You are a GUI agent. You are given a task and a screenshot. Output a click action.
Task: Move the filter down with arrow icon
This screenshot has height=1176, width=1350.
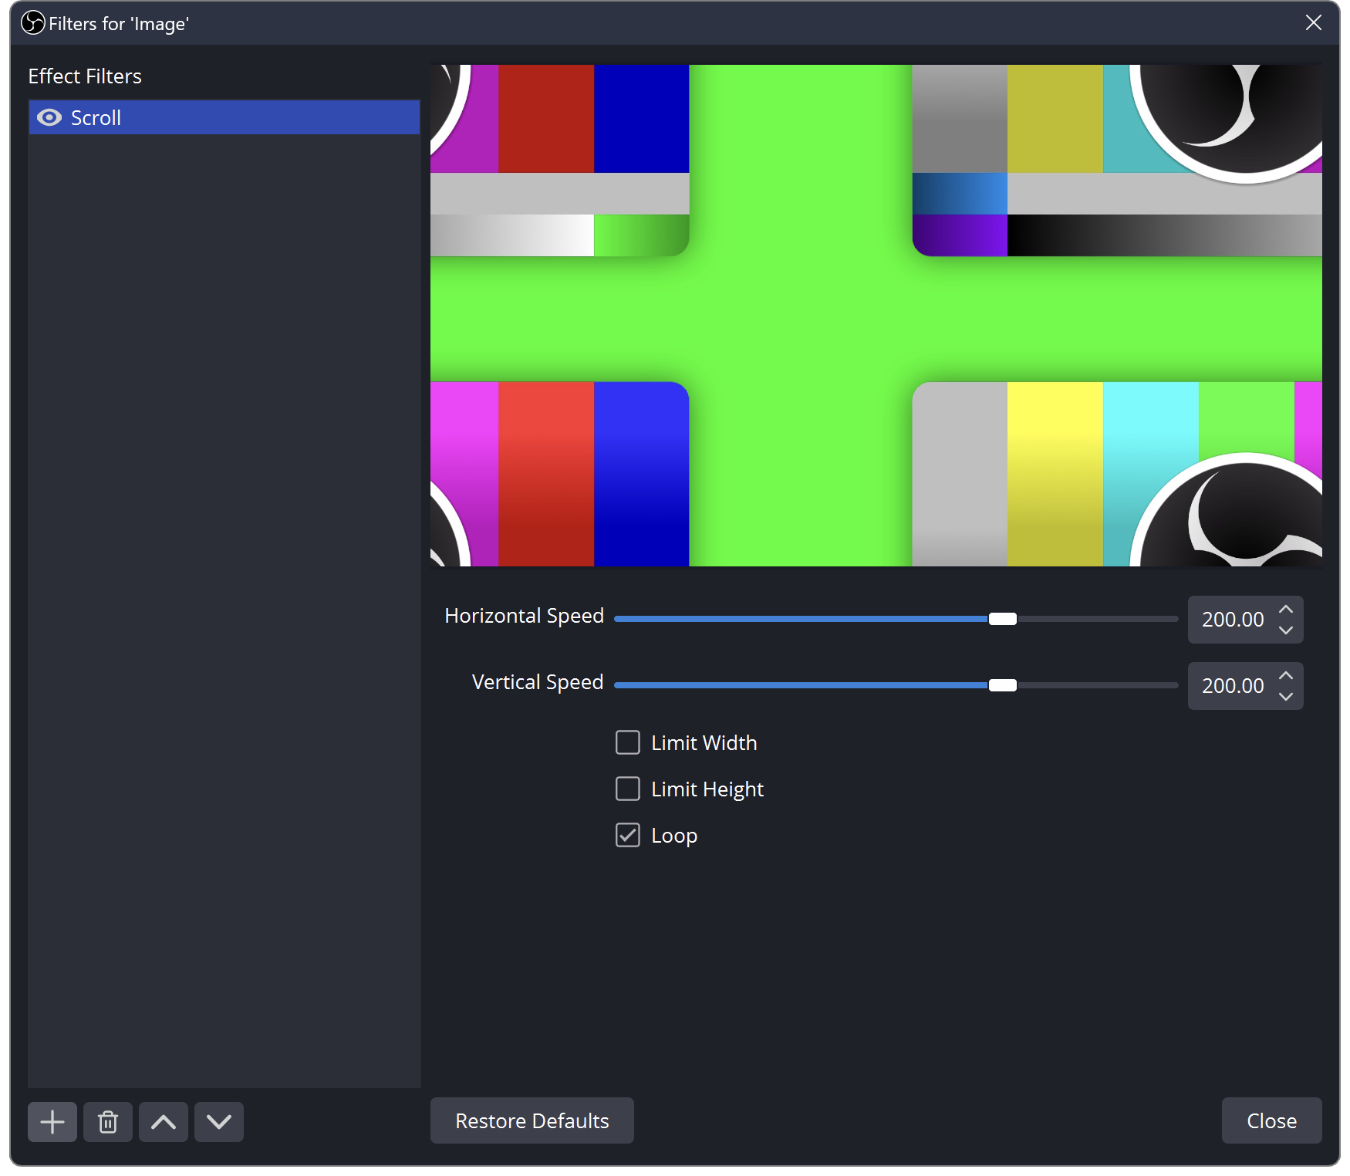(219, 1121)
